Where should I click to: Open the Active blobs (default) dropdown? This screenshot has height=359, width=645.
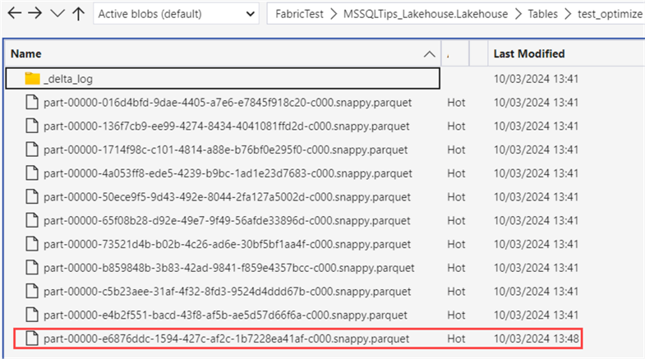click(176, 14)
